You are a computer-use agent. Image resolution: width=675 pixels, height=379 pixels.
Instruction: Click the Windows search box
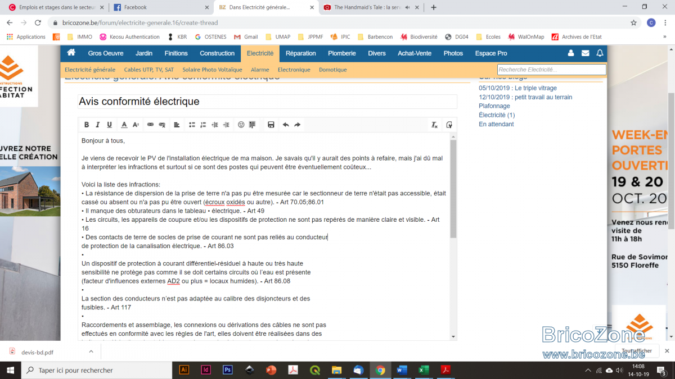tap(97, 370)
